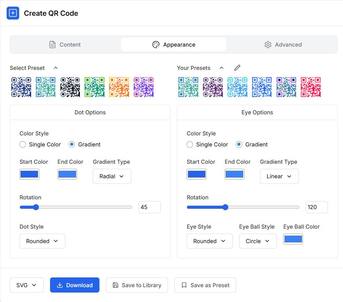343x302 pixels.
Task: Open the Eye Ball Color swatch
Action: [293, 239]
